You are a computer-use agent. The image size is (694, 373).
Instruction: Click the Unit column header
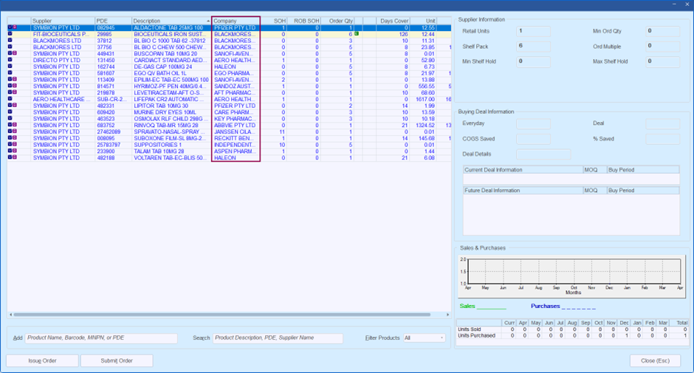coord(424,21)
